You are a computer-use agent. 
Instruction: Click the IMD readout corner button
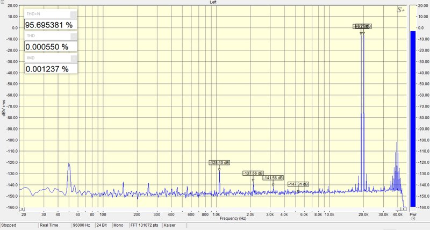tap(73, 58)
